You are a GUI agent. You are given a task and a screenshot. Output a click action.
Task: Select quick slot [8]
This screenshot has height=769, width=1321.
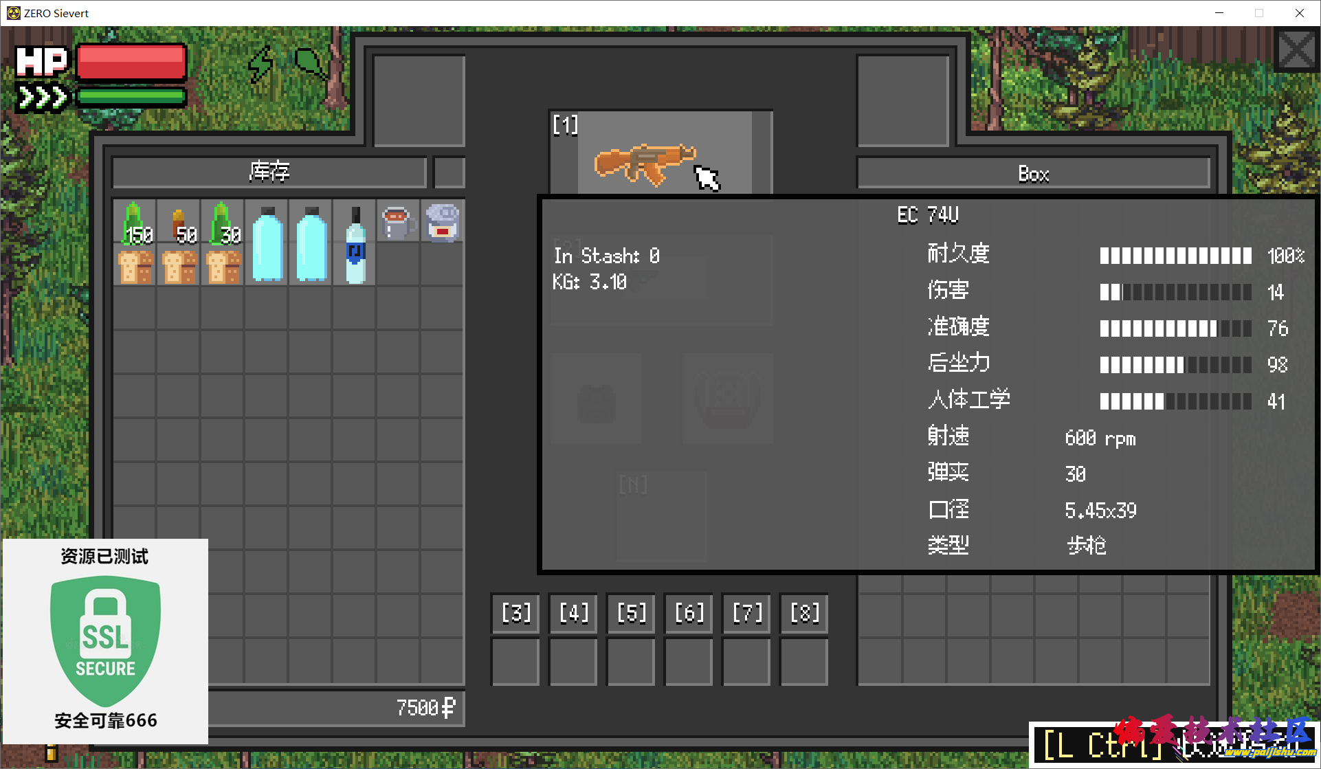click(x=804, y=612)
